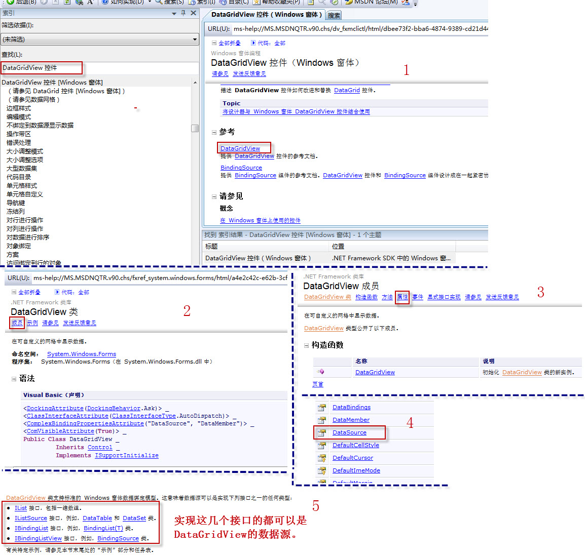
Task: Click the 后退 (Back) toolbar button
Action: tap(21, 2)
